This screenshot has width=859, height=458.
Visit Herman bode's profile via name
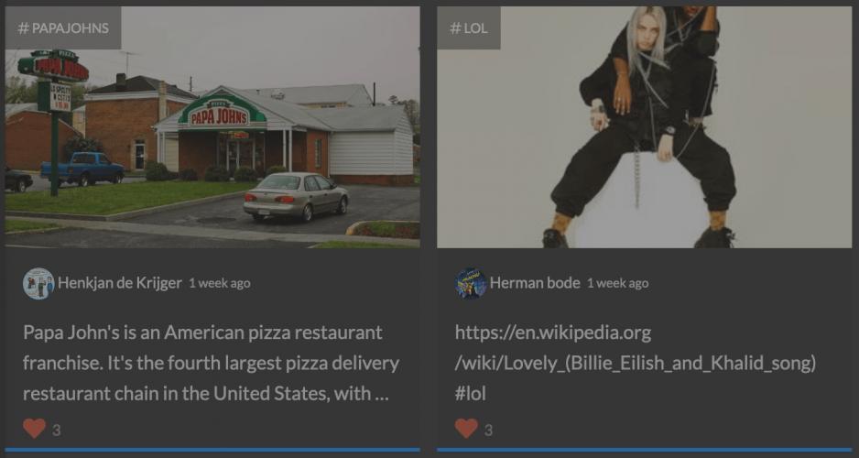click(x=535, y=283)
